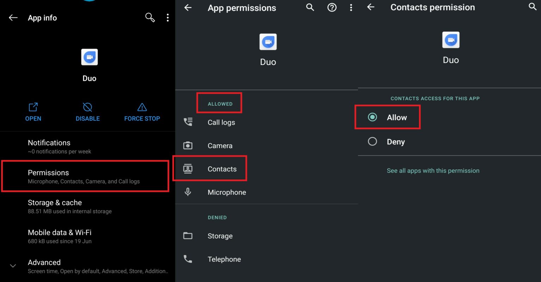The image size is (541, 282).
Task: Click See all apps with this permission
Action: 433,170
